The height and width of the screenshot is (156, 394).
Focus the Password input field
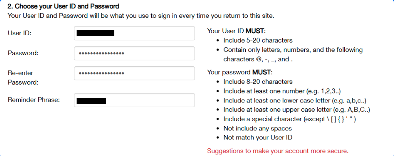[x=134, y=53]
